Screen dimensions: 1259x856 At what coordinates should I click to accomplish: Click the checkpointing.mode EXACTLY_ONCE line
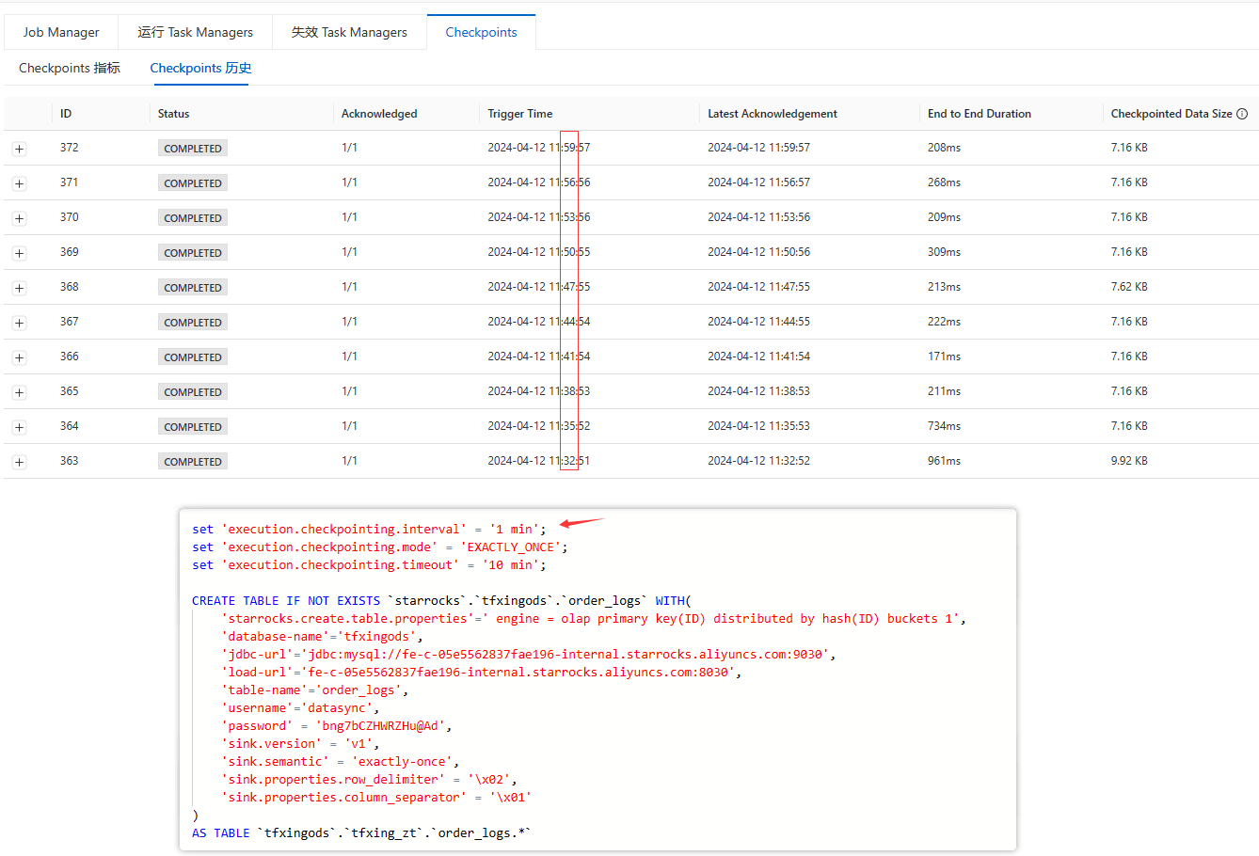[x=380, y=547]
